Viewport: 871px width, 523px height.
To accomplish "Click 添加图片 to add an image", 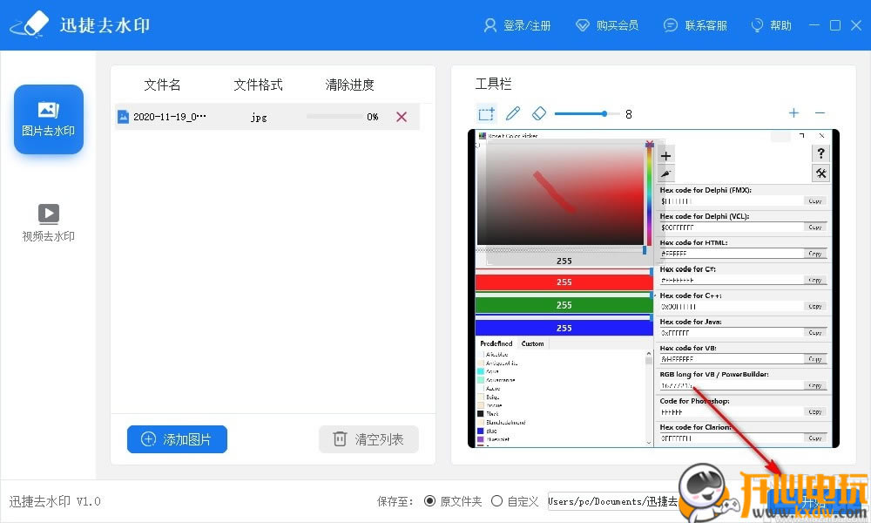I will [177, 439].
